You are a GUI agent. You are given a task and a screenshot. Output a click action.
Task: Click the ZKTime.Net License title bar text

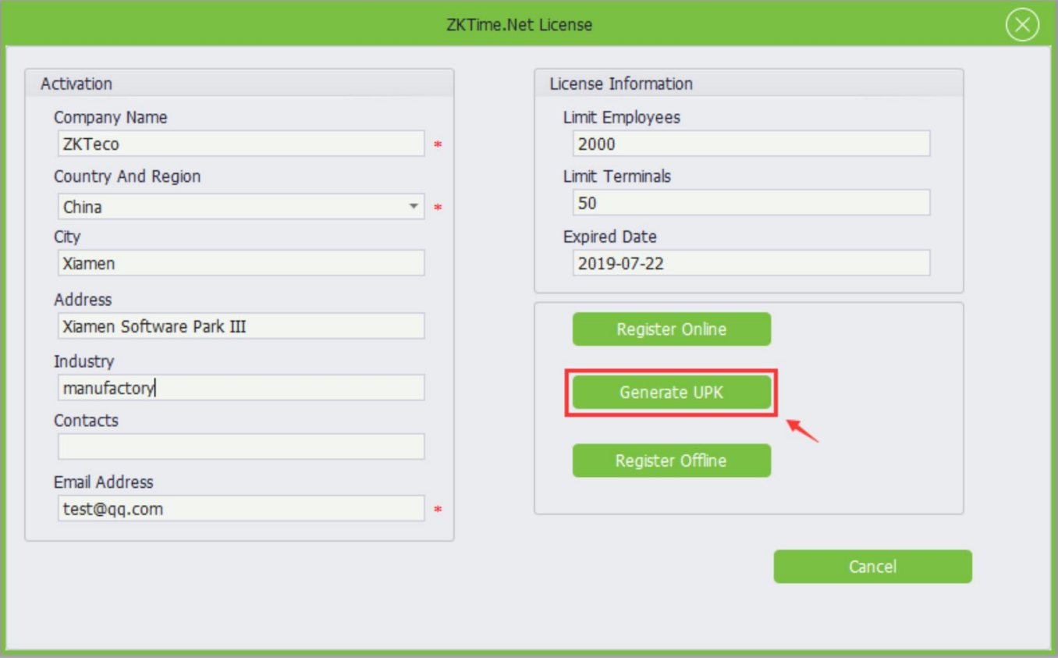coord(518,25)
